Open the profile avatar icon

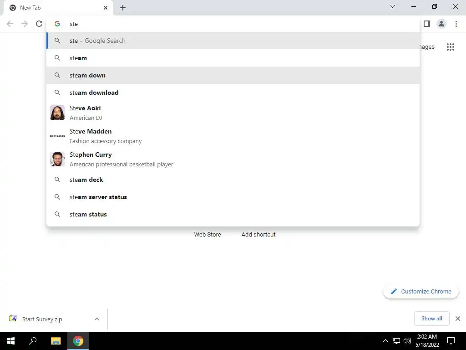coord(441,24)
